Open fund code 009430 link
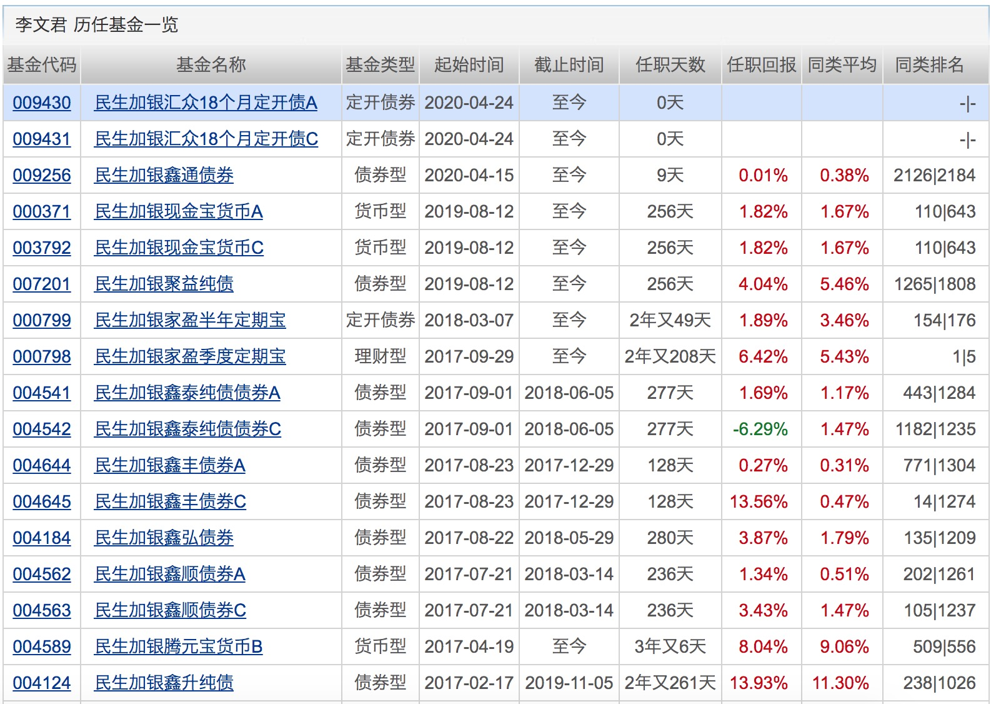Image resolution: width=996 pixels, height=704 pixels. 42,103
